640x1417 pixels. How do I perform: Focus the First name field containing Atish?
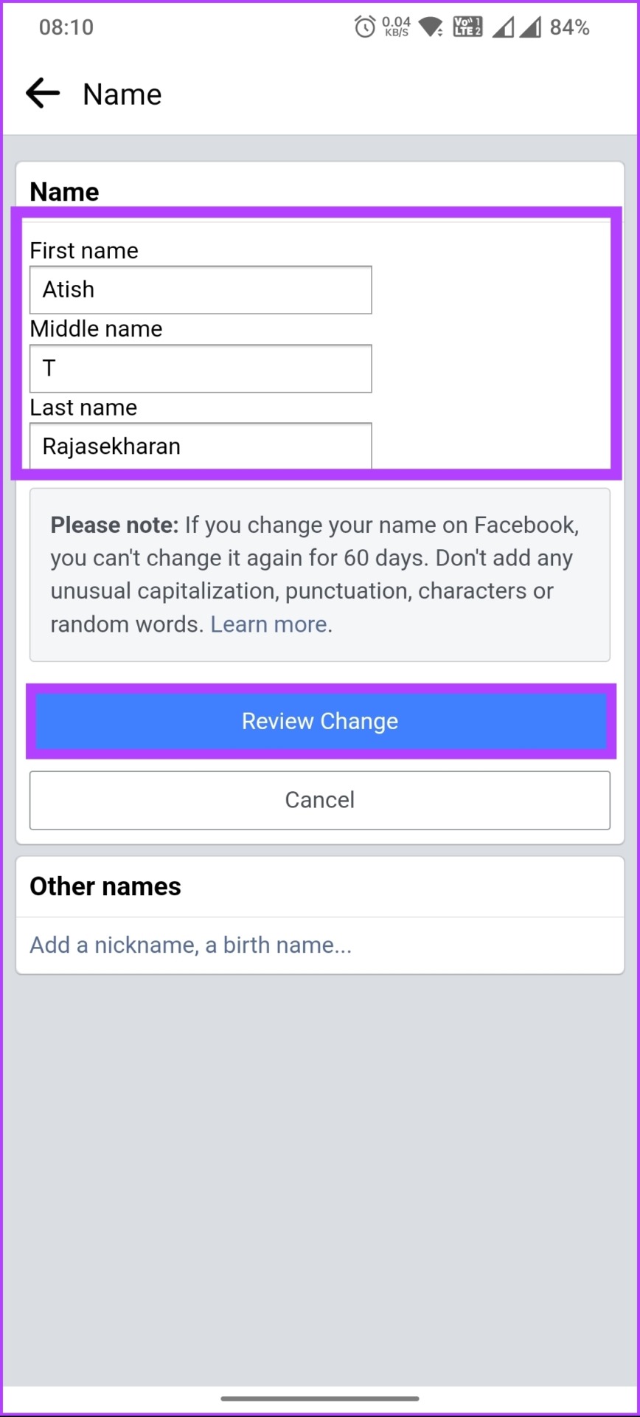pos(201,290)
